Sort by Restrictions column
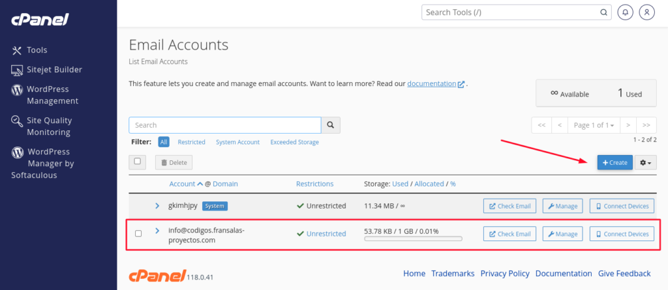The height and width of the screenshot is (290, 668). tap(315, 184)
